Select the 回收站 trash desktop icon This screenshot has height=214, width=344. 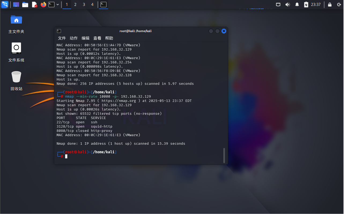pyautogui.click(x=16, y=81)
